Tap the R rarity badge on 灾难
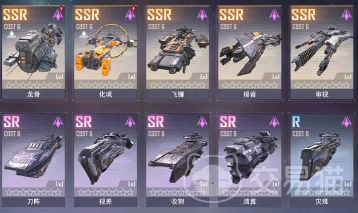 point(296,121)
